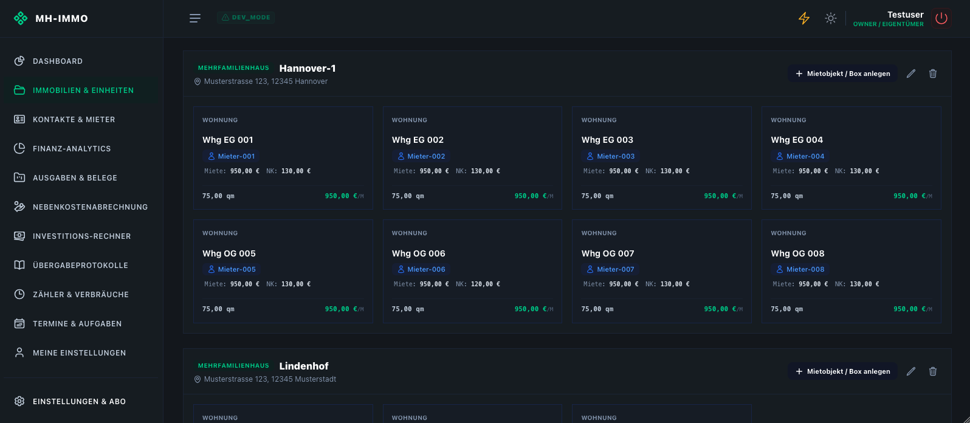Delete Lindenhof with the trash icon
970x423 pixels.
pos(933,371)
